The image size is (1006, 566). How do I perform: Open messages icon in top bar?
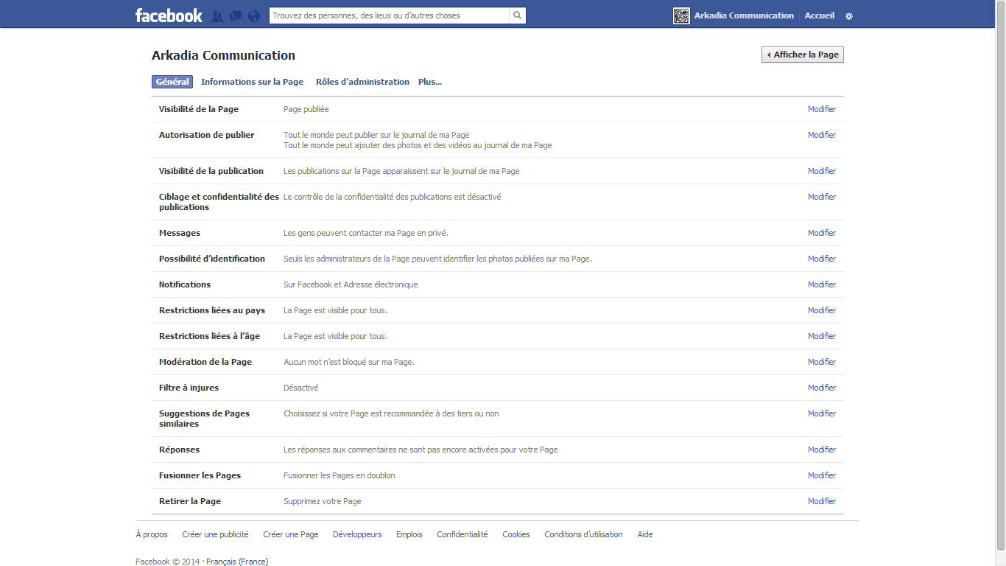(236, 15)
